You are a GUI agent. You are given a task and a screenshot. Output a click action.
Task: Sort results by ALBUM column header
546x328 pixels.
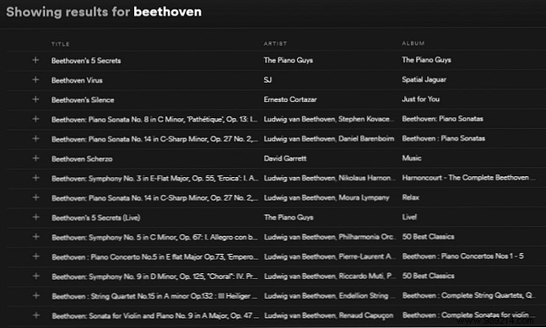(413, 43)
